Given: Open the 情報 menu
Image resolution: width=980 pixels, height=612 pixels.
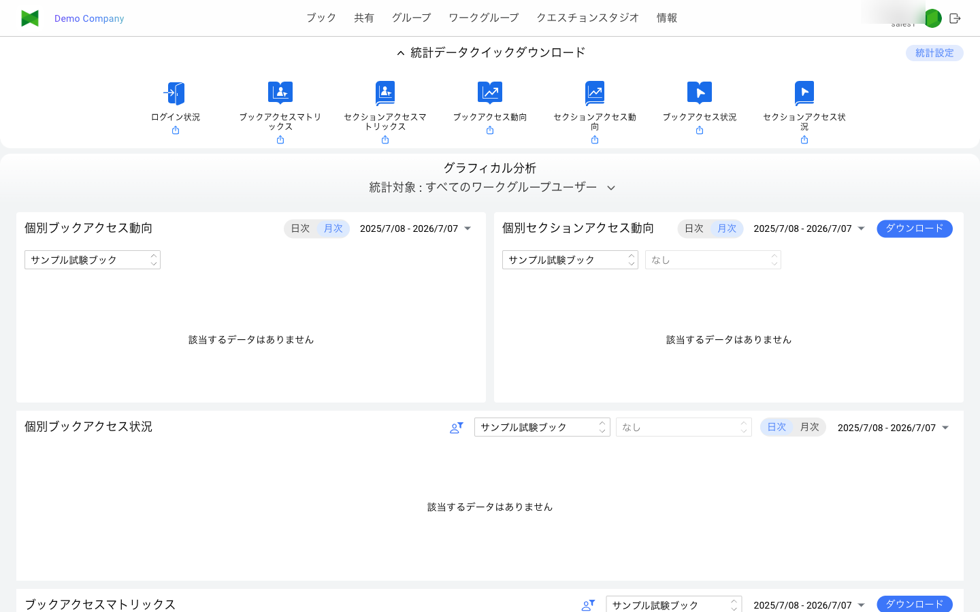Looking at the screenshot, I should point(667,18).
